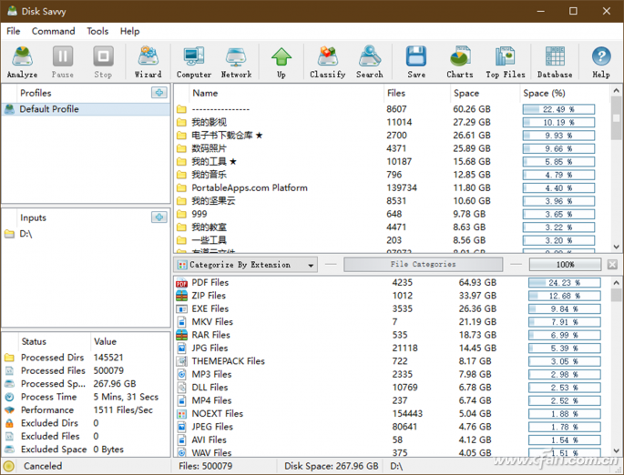
Task: Click the 12.68 % ZIP usage bar
Action: click(x=564, y=296)
